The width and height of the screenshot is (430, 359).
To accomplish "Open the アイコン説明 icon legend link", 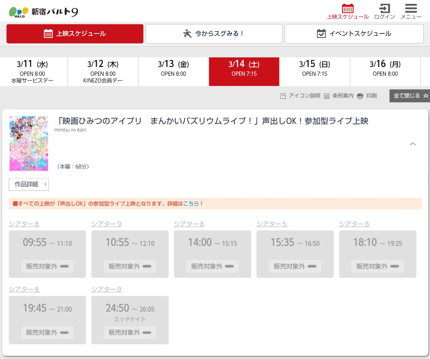I will pyautogui.click(x=300, y=96).
